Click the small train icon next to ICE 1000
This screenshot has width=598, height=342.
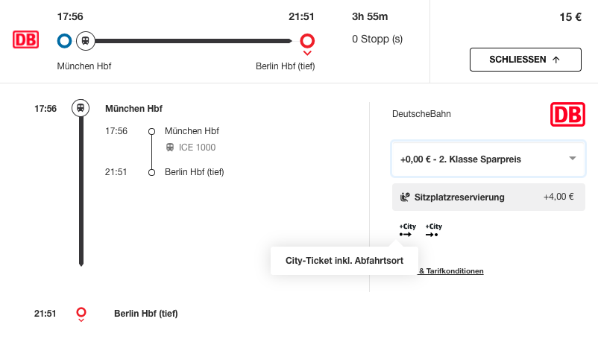(170, 148)
